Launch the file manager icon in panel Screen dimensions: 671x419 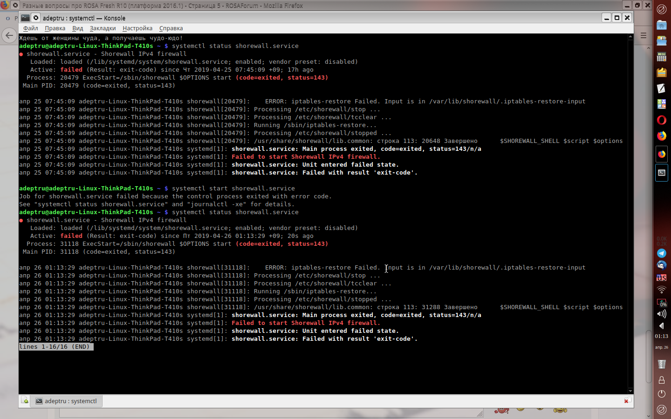[x=662, y=41]
